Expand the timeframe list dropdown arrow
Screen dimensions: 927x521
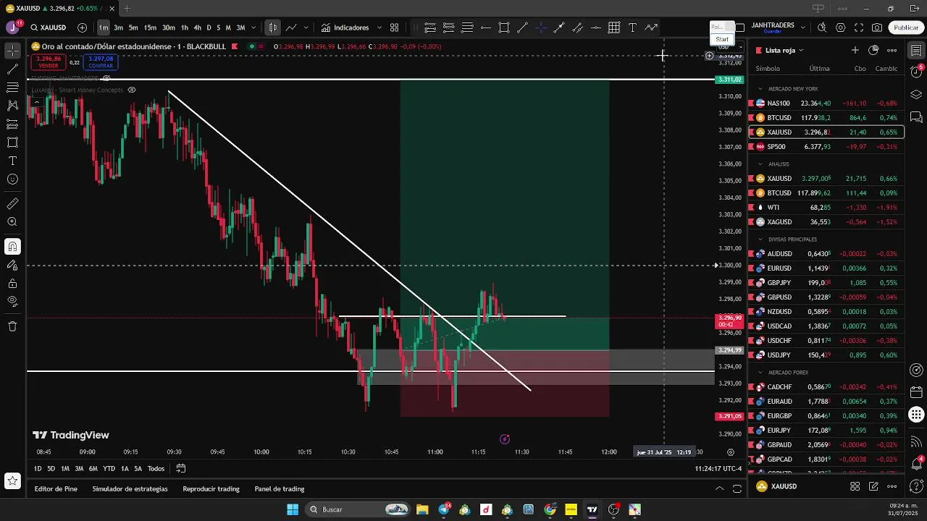(253, 27)
